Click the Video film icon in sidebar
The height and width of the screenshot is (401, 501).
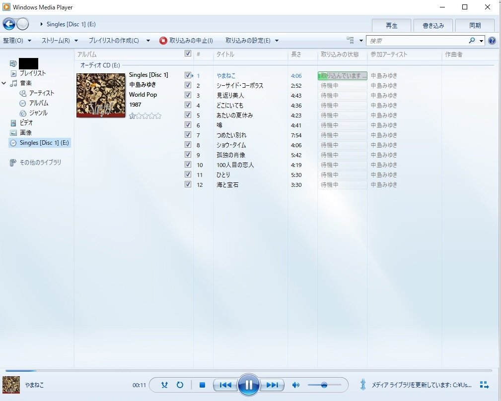coord(13,123)
